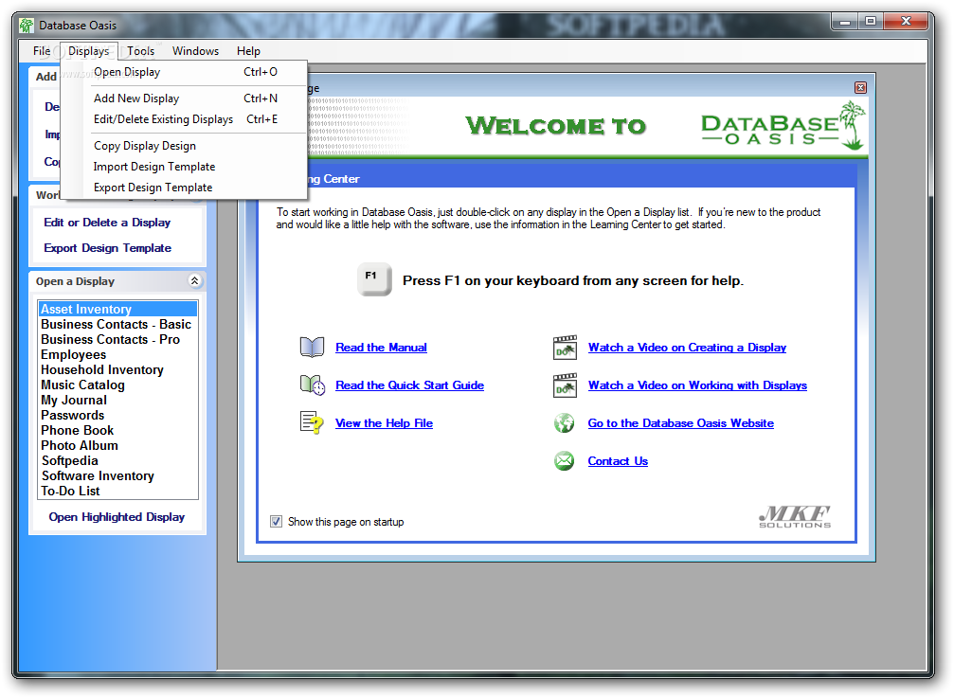Follow Watch a Video on Creating a Display
This screenshot has height=698, width=954.
(x=687, y=348)
